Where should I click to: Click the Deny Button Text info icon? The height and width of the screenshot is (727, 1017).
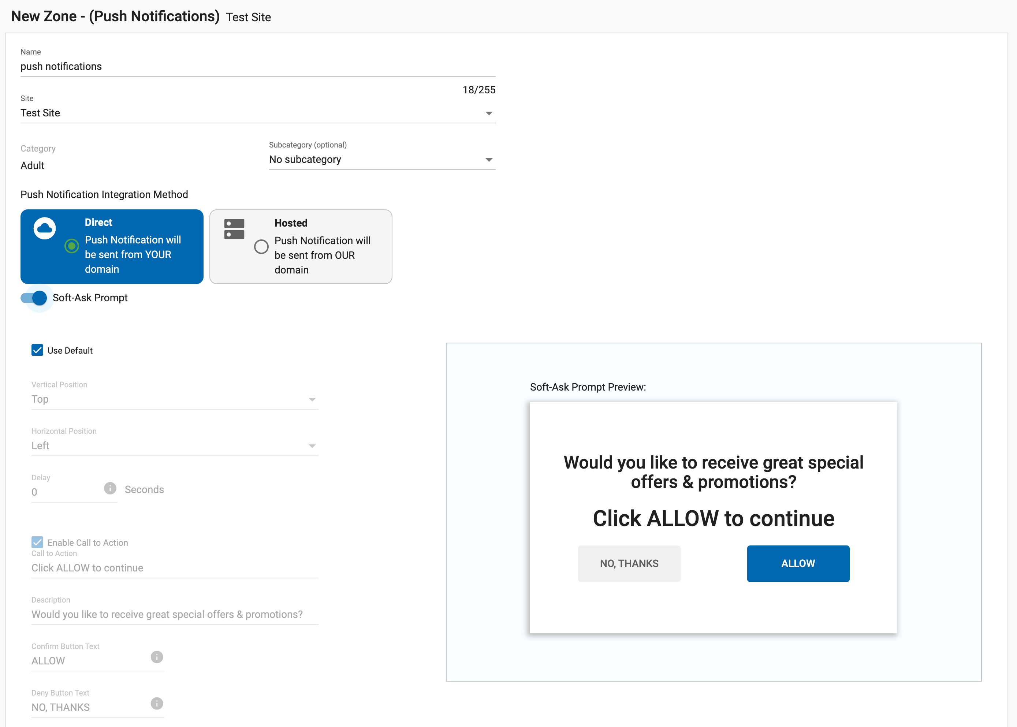pos(157,703)
